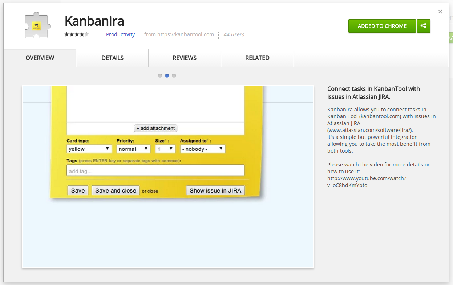Dismiss the extension overlay with the X
The image size is (453, 285).
click(x=440, y=12)
